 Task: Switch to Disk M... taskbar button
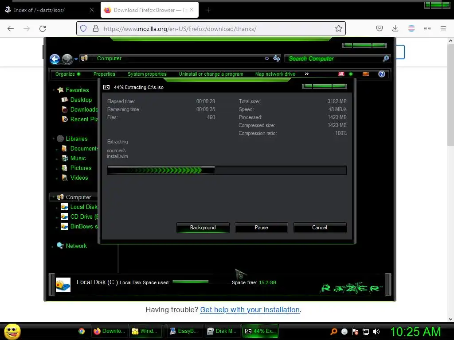pyautogui.click(x=223, y=331)
